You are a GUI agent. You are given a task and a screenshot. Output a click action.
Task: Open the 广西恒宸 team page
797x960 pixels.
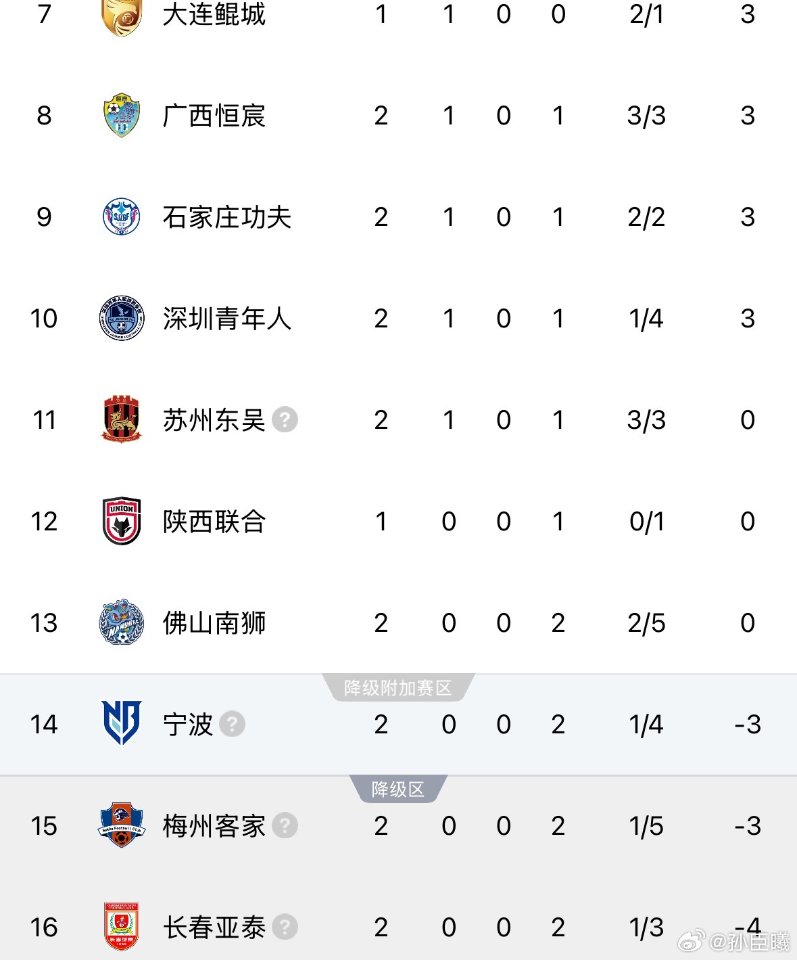pos(214,116)
